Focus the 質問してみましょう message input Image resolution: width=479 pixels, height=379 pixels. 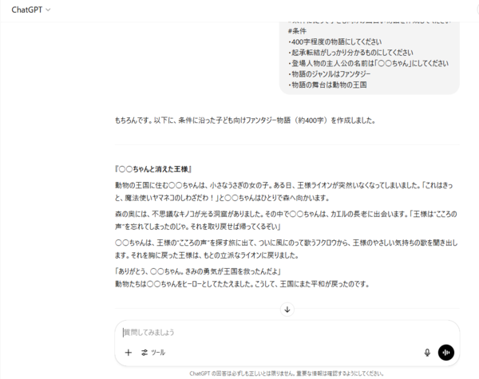287,332
